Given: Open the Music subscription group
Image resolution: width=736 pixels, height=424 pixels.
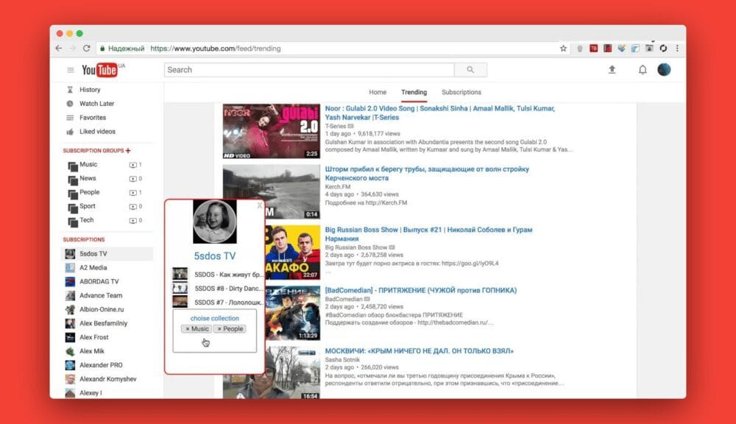Looking at the screenshot, I should pos(88,164).
